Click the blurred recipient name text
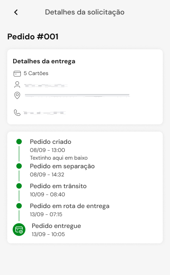170x275 pixels. click(46, 85)
